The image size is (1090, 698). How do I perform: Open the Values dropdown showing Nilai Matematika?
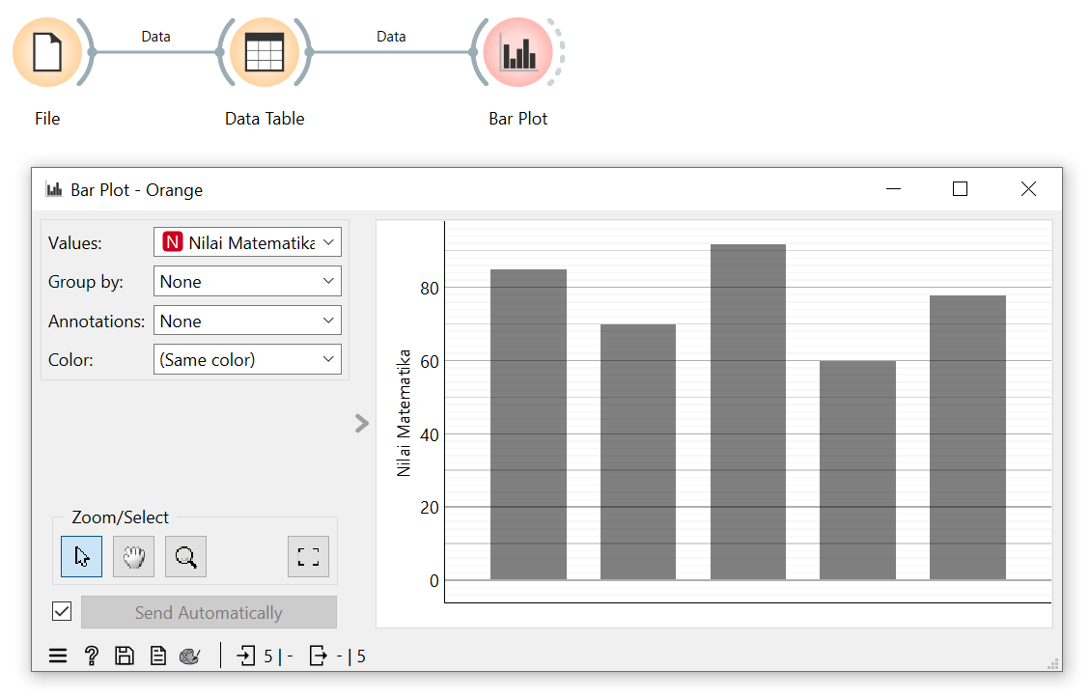pyautogui.click(x=247, y=242)
